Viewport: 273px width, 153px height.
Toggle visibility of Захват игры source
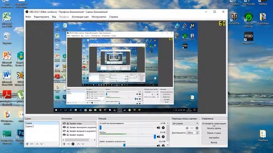click(64, 124)
